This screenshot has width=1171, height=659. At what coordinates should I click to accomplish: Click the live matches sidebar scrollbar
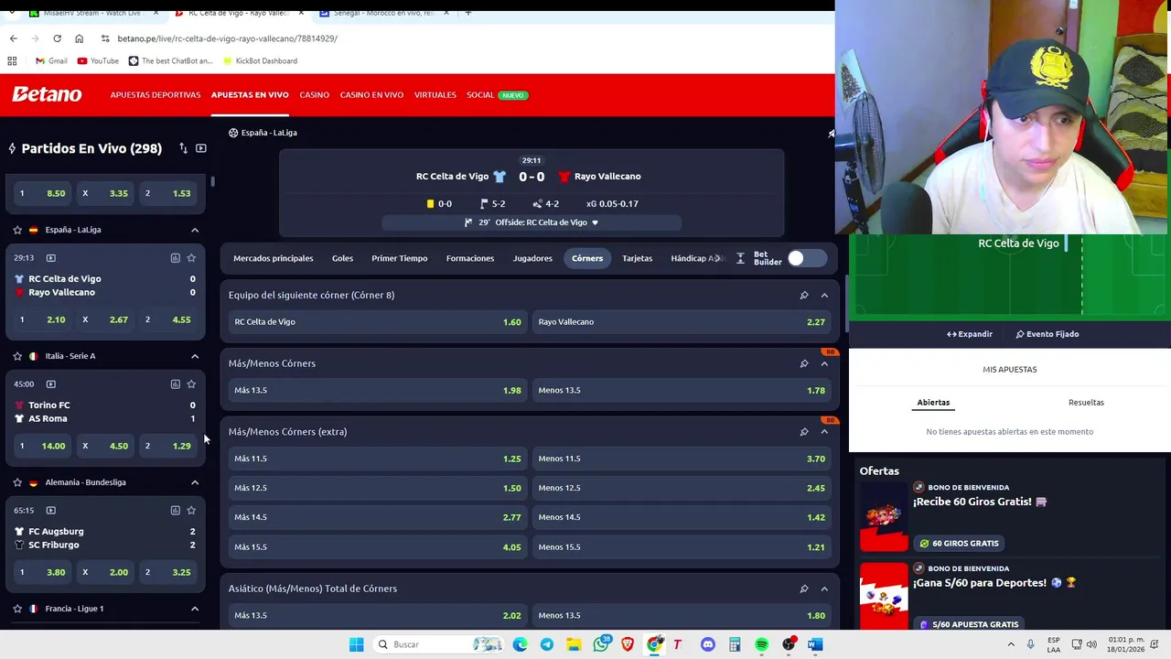click(x=213, y=181)
